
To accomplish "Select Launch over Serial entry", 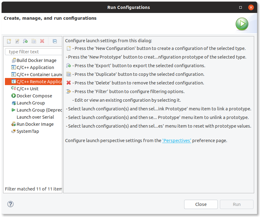I will [x=35, y=117].
